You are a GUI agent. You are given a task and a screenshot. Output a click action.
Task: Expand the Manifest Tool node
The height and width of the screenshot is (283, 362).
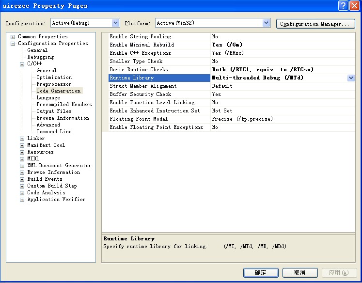(22, 145)
